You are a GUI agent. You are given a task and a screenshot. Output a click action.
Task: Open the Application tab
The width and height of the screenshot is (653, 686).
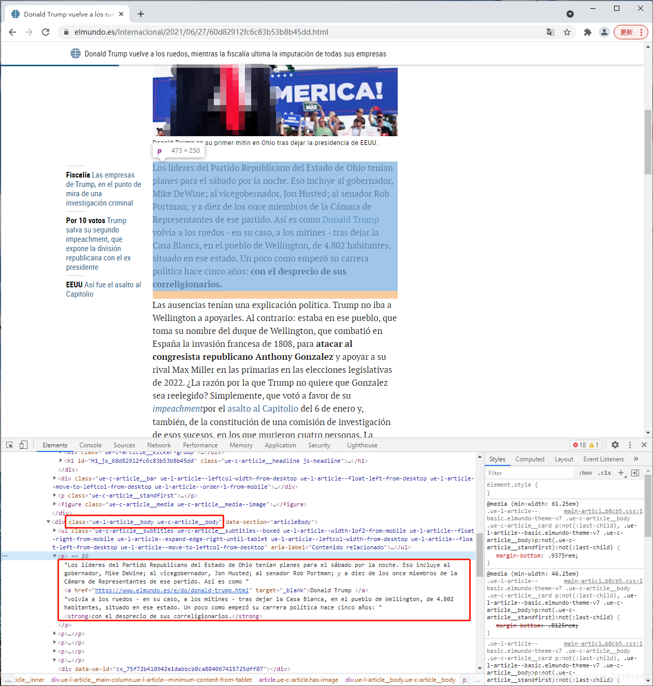281,445
